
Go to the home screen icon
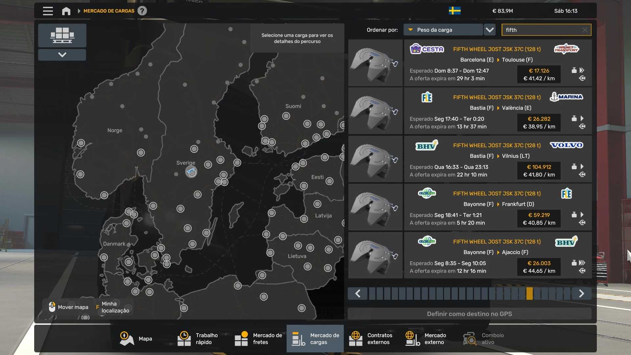(x=66, y=11)
